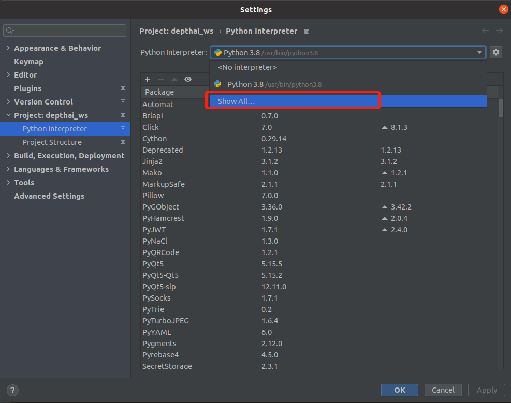Click the icon beside Python Interpreter breadcrumb
The width and height of the screenshot is (511, 403).
tap(306, 31)
